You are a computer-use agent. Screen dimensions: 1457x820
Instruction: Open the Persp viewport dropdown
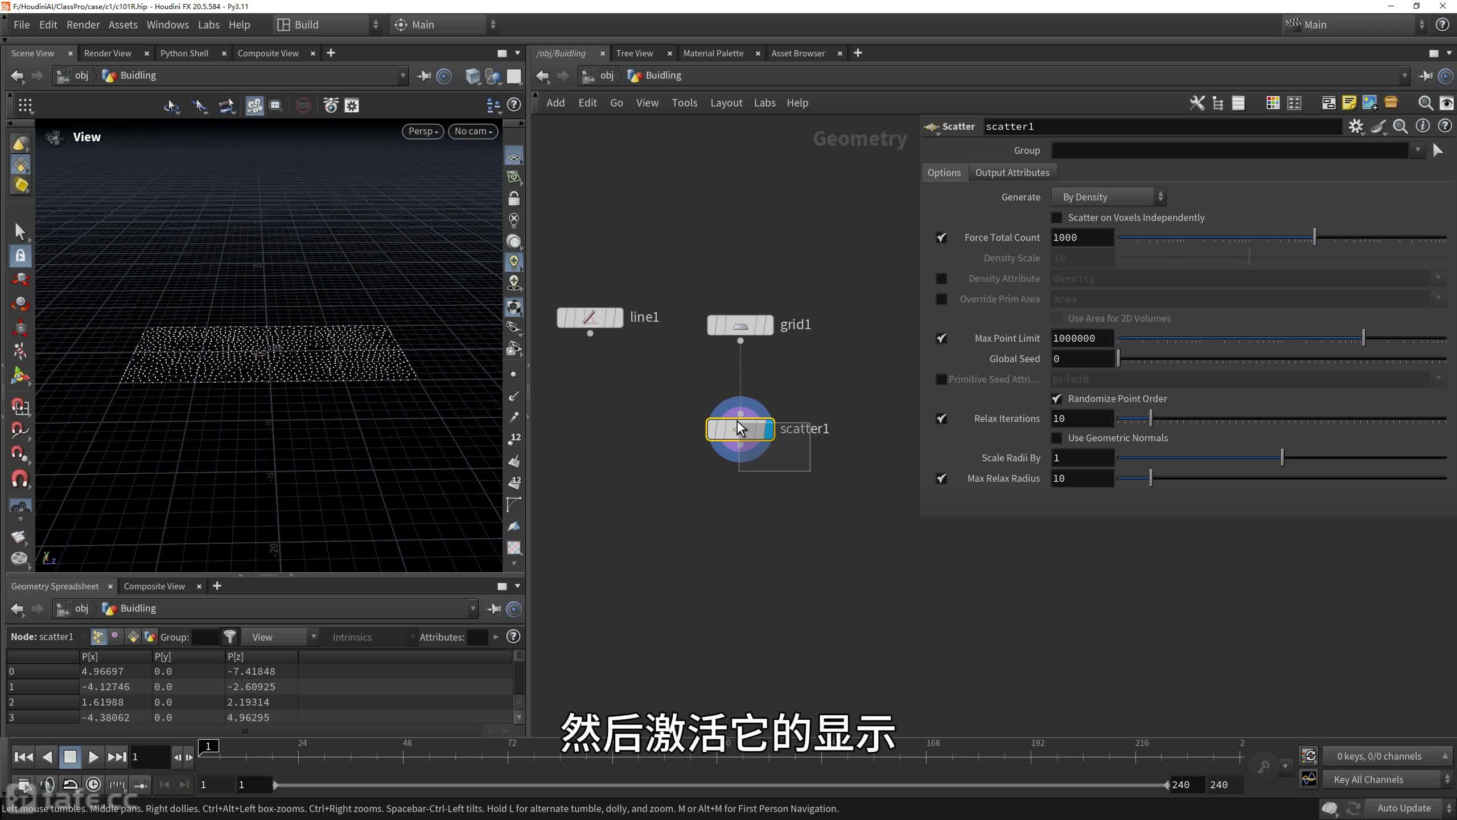423,131
